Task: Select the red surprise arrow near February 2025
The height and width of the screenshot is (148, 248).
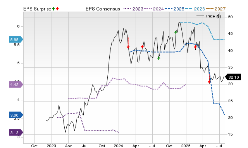Action: 195,47
